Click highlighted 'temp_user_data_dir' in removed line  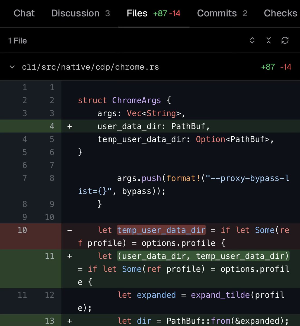161,230
